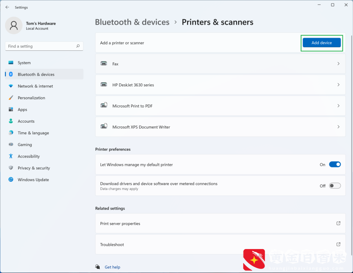
Task: Open Windows Update settings
Action: [x=44, y=179]
